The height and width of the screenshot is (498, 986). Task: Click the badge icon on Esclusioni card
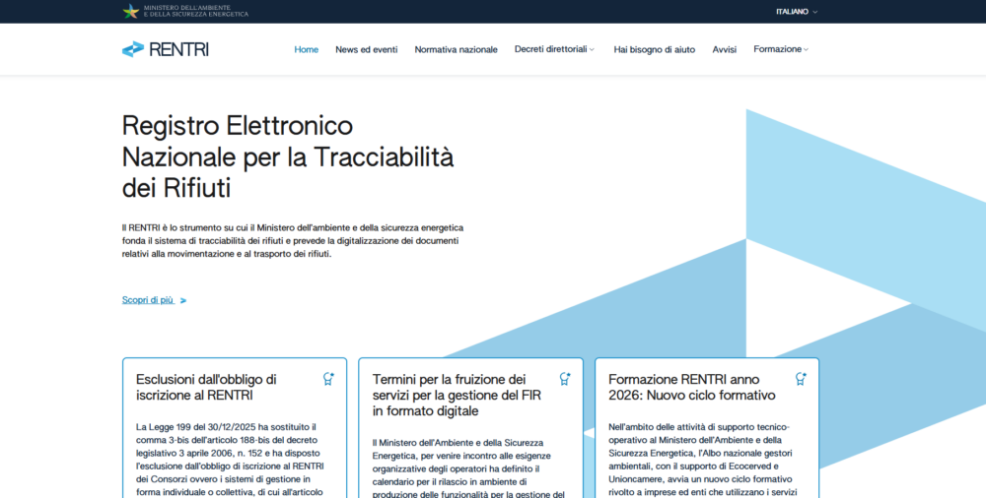(328, 379)
